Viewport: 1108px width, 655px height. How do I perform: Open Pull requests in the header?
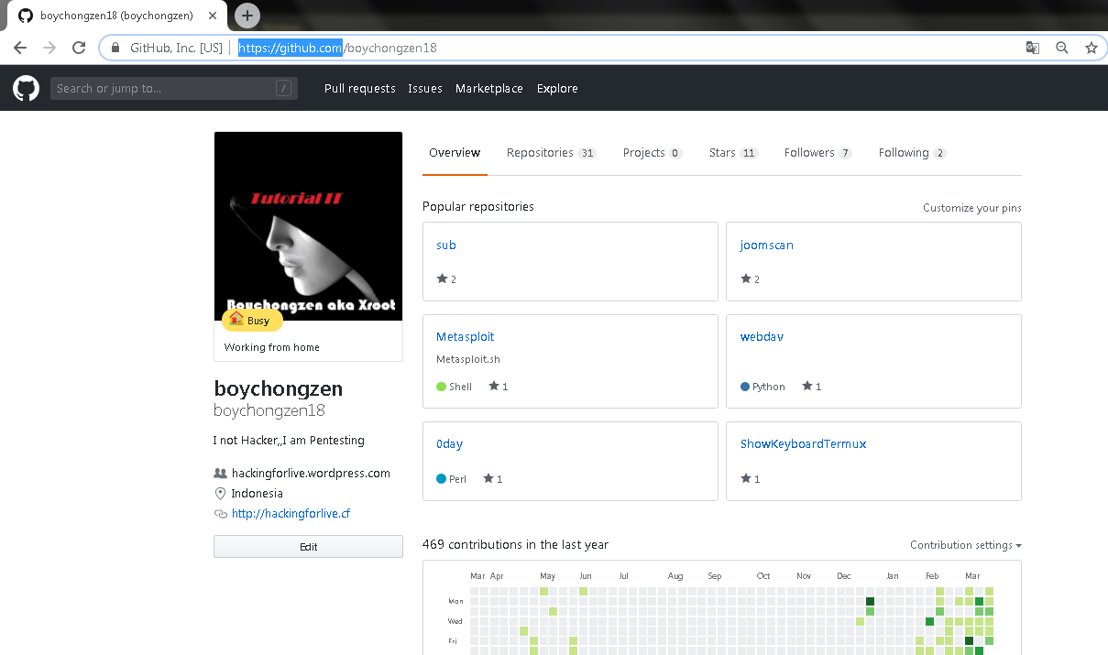(360, 89)
